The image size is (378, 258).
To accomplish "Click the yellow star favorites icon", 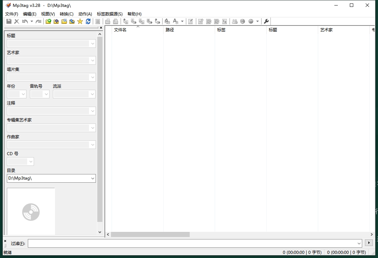I will pos(80,21).
